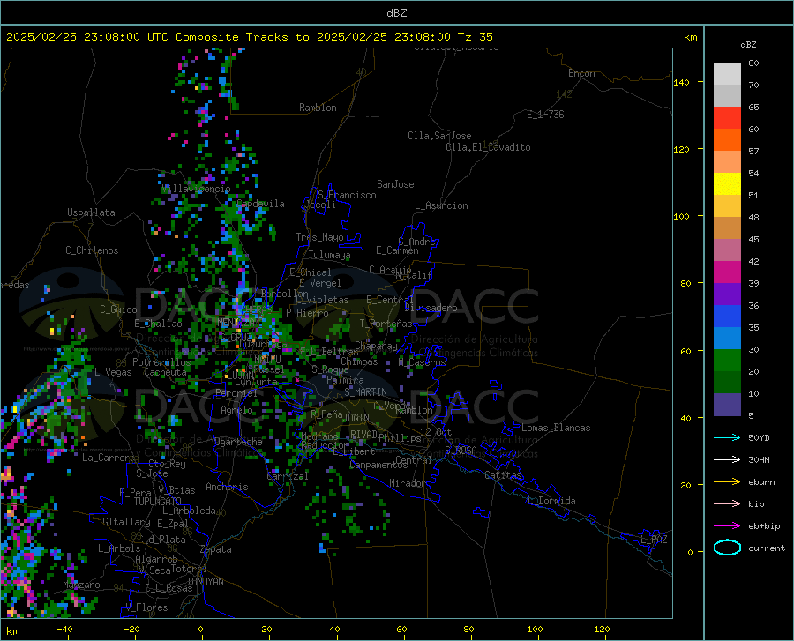This screenshot has height=641, width=794.
Task: Click the 'S_Francisco' place label
Action: [347, 195]
